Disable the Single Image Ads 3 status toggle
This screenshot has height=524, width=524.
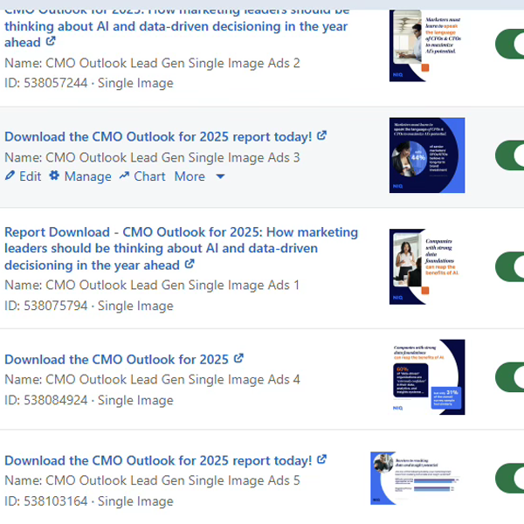(510, 155)
